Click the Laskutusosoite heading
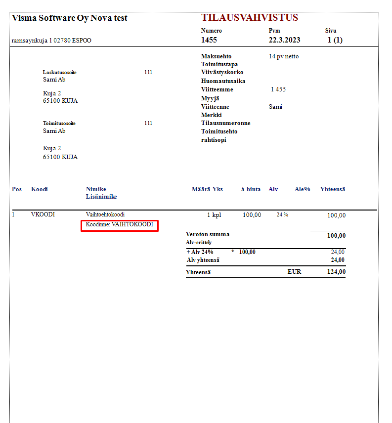 (x=60, y=72)
